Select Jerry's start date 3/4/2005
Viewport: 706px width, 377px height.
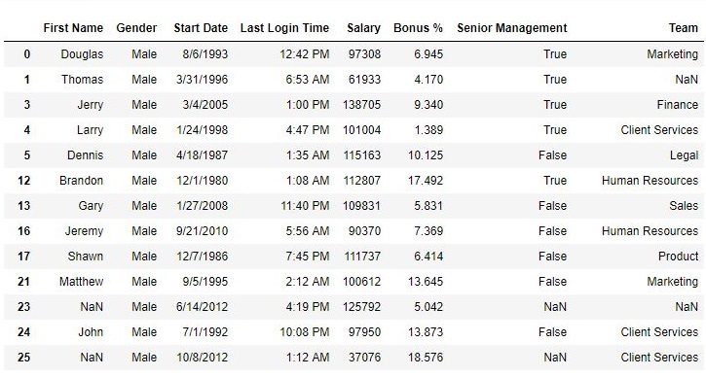(x=205, y=105)
